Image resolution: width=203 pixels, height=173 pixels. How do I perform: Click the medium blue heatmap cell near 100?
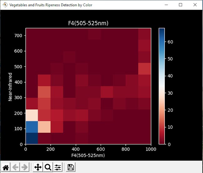point(32,127)
